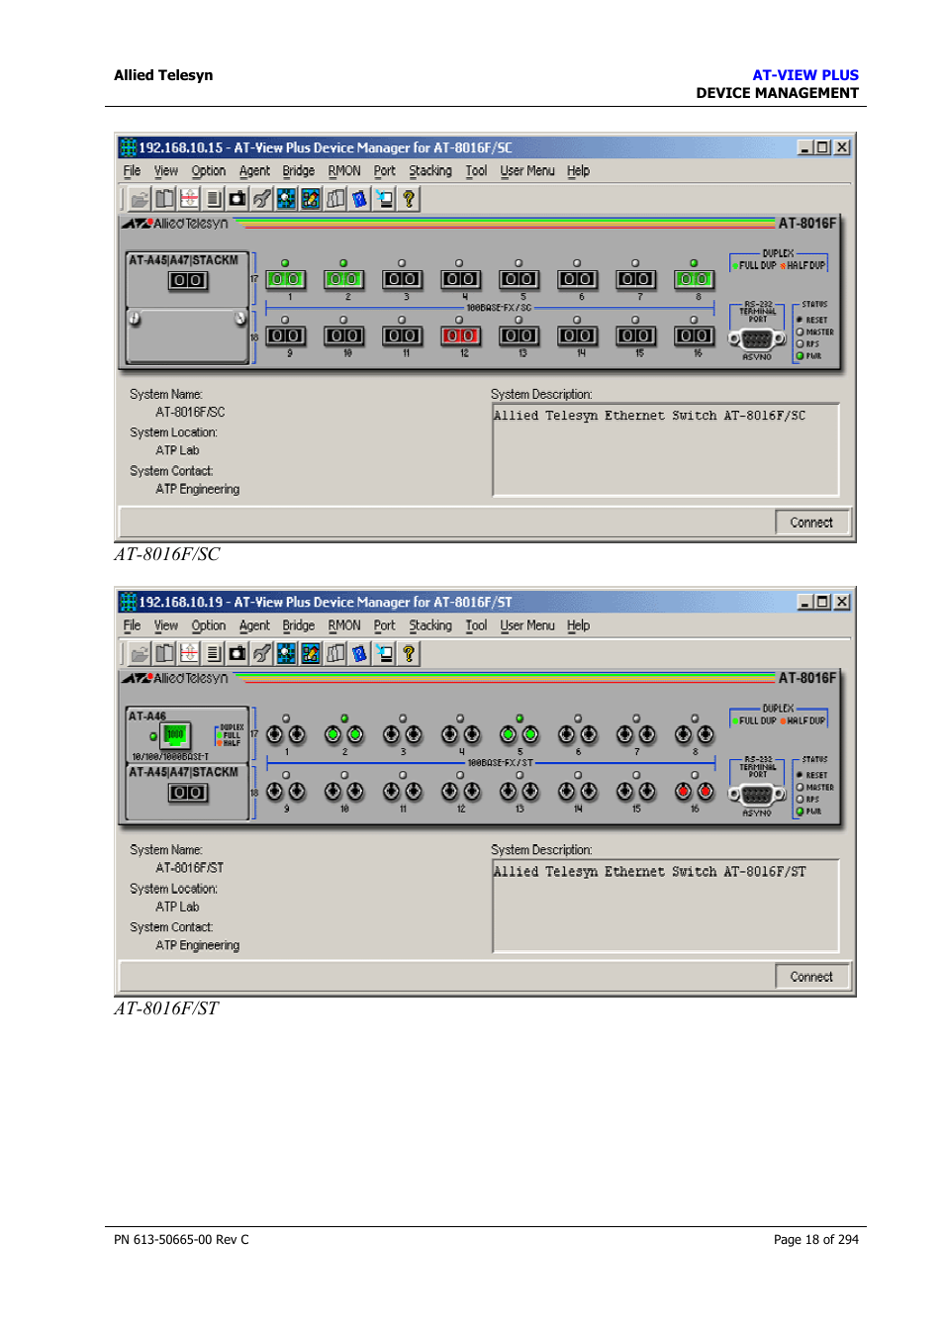Click the monitor icon beside the help icon in the AT-8016F/SC toolbar
The width and height of the screenshot is (944, 1337).
pyautogui.click(x=384, y=199)
